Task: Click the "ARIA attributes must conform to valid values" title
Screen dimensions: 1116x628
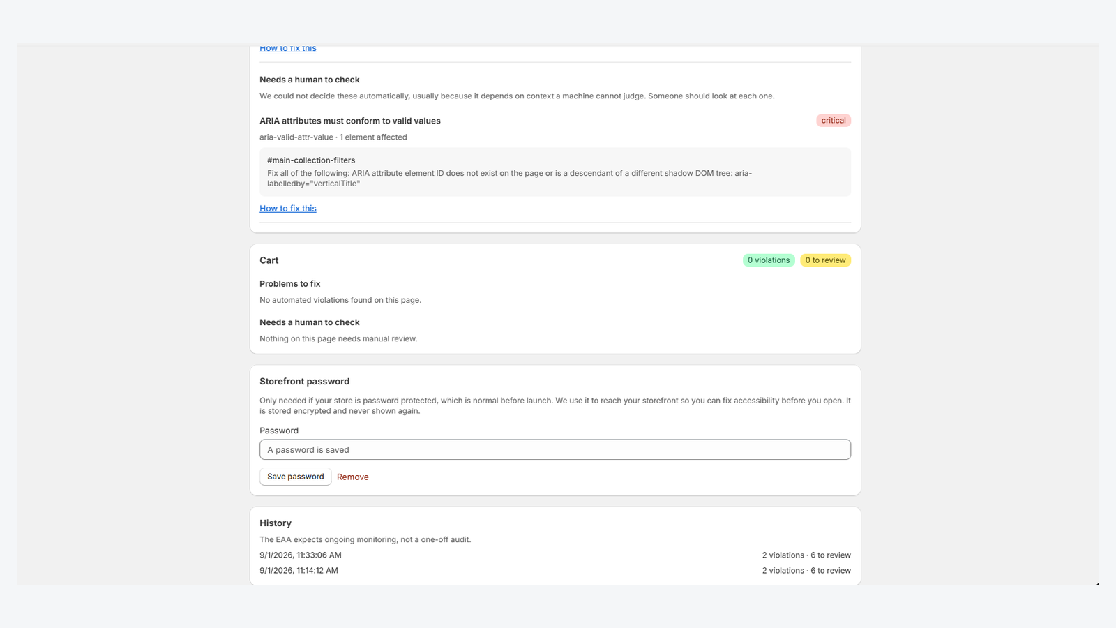Action: pyautogui.click(x=350, y=121)
